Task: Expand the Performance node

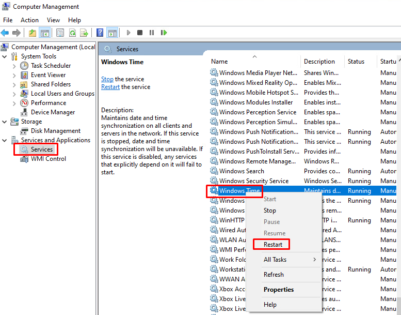Action: (x=14, y=103)
